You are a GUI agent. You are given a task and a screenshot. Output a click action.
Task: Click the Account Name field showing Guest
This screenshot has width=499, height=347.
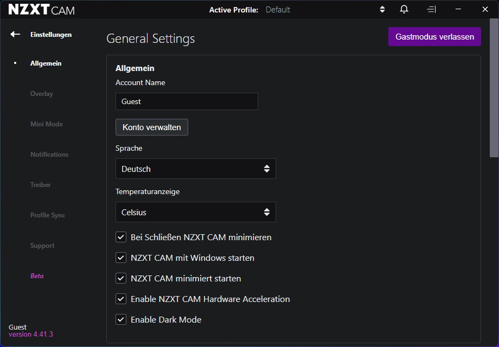pos(187,101)
